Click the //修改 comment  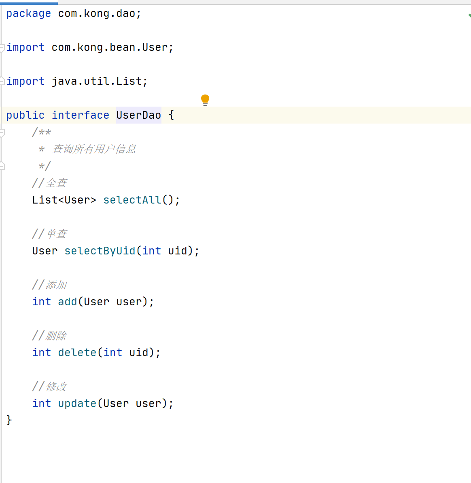click(49, 386)
